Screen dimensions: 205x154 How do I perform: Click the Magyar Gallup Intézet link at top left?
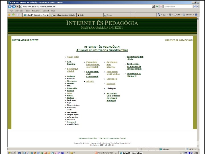[25, 40]
